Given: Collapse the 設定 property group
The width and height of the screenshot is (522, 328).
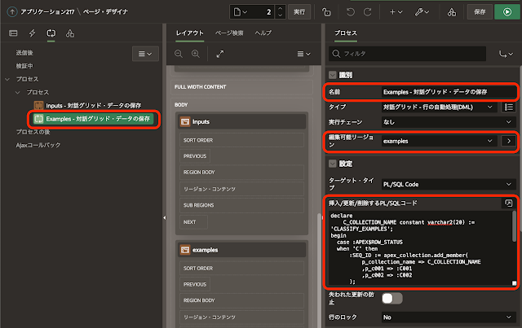Looking at the screenshot, I should coord(333,164).
